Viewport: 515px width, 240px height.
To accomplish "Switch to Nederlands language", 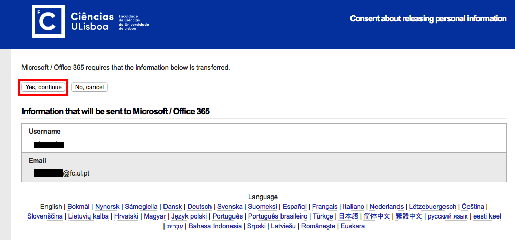I will 387,206.
